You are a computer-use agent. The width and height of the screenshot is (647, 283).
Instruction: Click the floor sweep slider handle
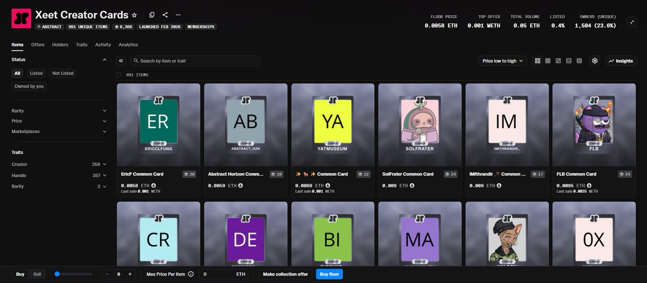(57, 274)
